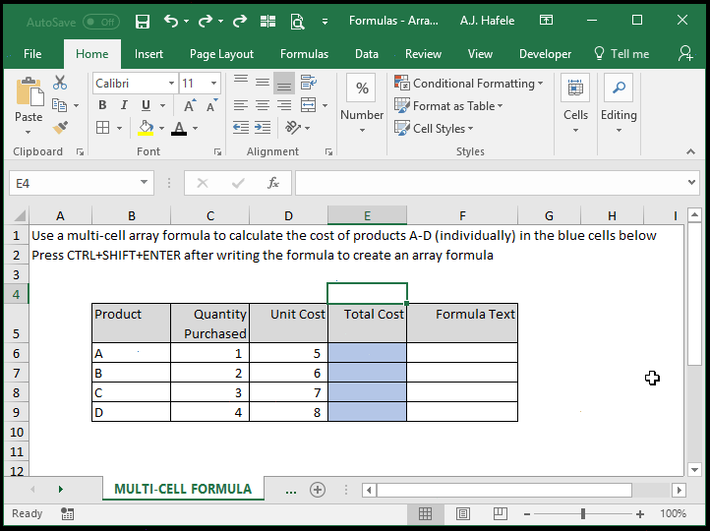Toggle Italic formatting
Screen dimensions: 710x531
[x=124, y=105]
